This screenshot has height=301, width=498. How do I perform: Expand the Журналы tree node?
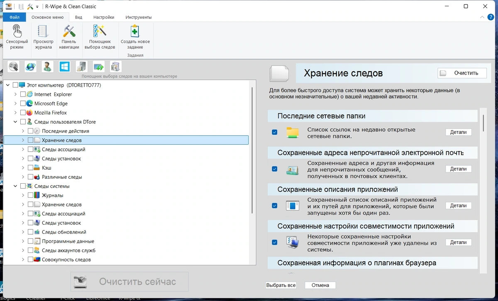(23, 195)
